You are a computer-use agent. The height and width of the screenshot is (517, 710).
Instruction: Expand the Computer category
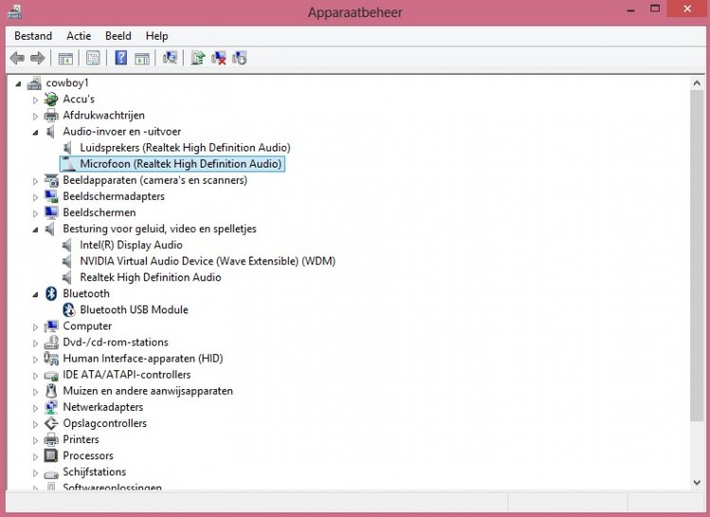[35, 327]
